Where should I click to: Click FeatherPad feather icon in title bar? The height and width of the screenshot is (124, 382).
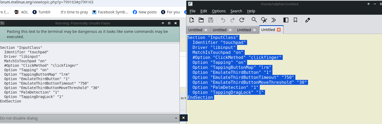190,4
